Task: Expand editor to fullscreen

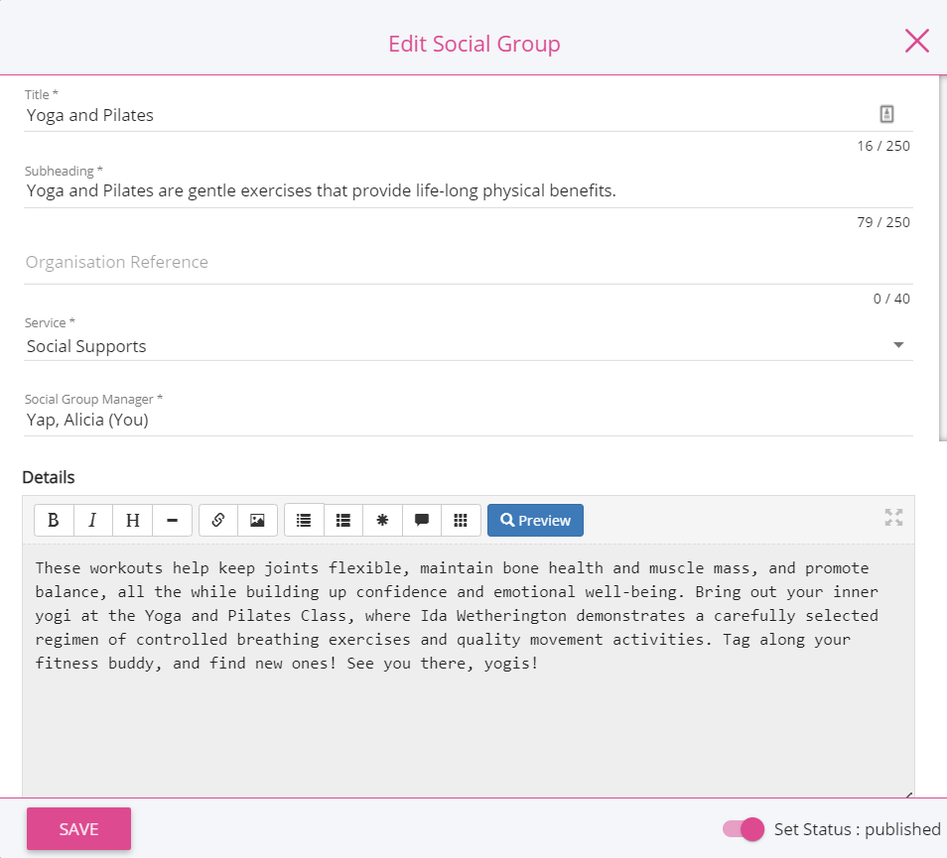Action: [893, 517]
